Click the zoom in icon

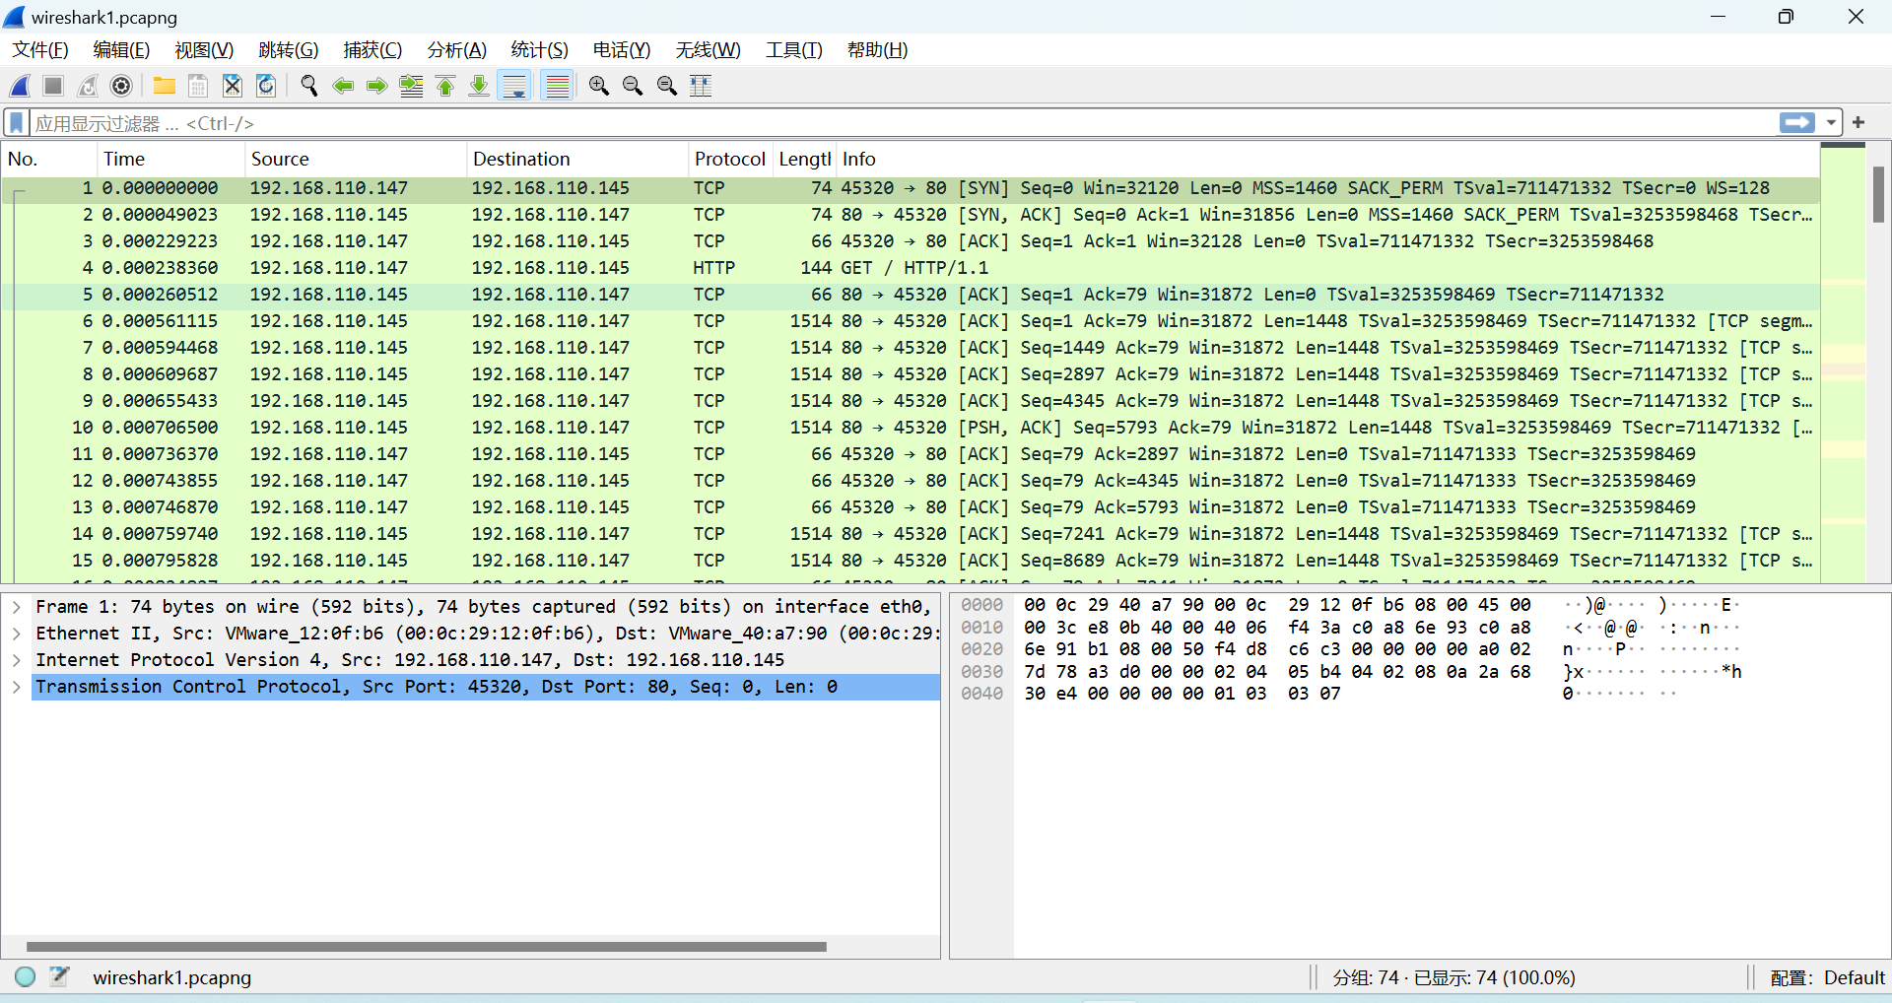(x=598, y=86)
